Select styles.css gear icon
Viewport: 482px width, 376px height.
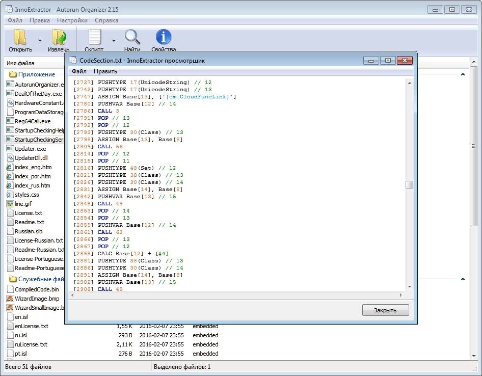tap(10, 195)
